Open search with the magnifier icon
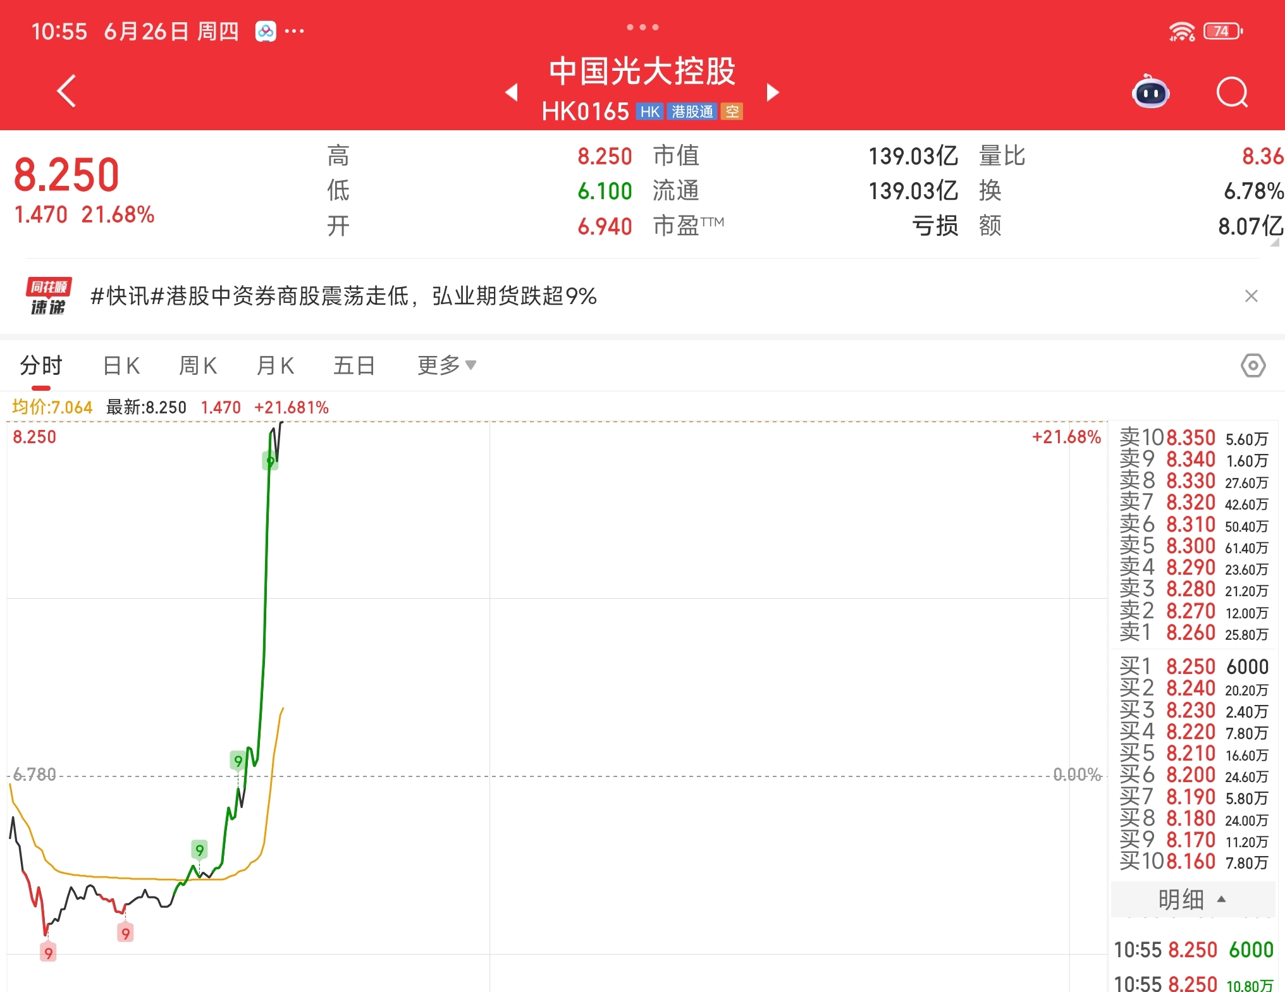Image resolution: width=1285 pixels, height=992 pixels. [x=1233, y=93]
